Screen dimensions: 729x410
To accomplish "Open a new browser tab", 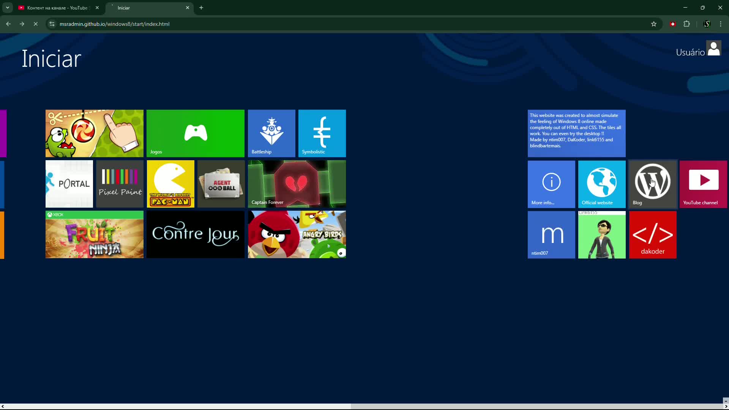I will pyautogui.click(x=201, y=8).
